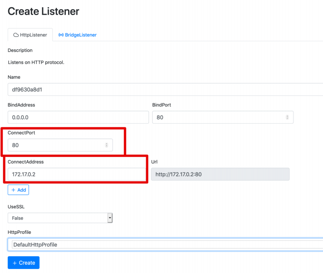Click the Create Listener page heading
323x273 pixels.
point(44,12)
